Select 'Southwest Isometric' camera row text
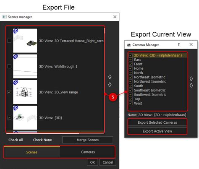 coord(150,94)
